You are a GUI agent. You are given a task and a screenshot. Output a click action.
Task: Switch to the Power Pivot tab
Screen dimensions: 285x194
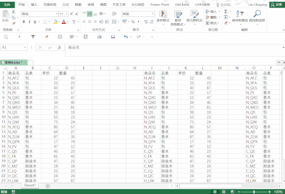click(159, 4)
